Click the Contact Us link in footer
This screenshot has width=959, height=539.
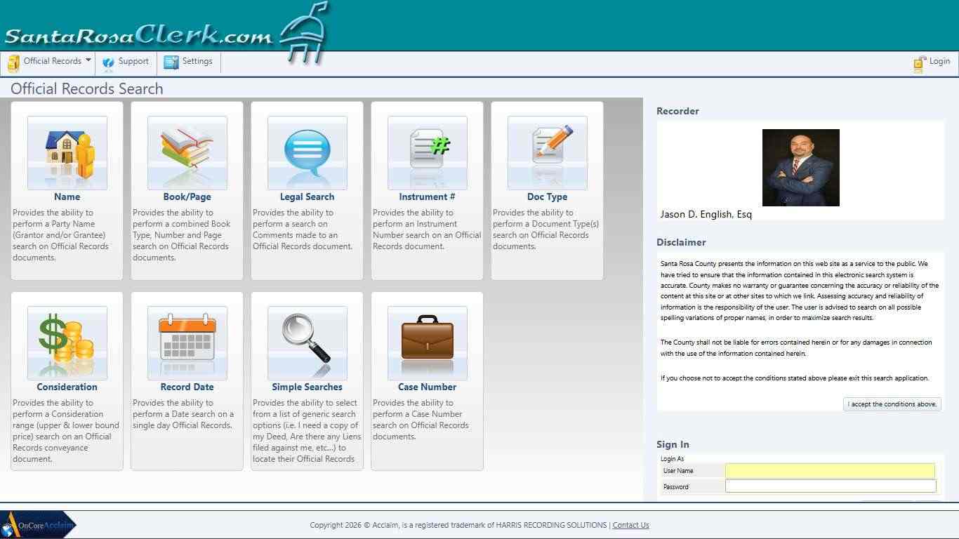coord(630,525)
